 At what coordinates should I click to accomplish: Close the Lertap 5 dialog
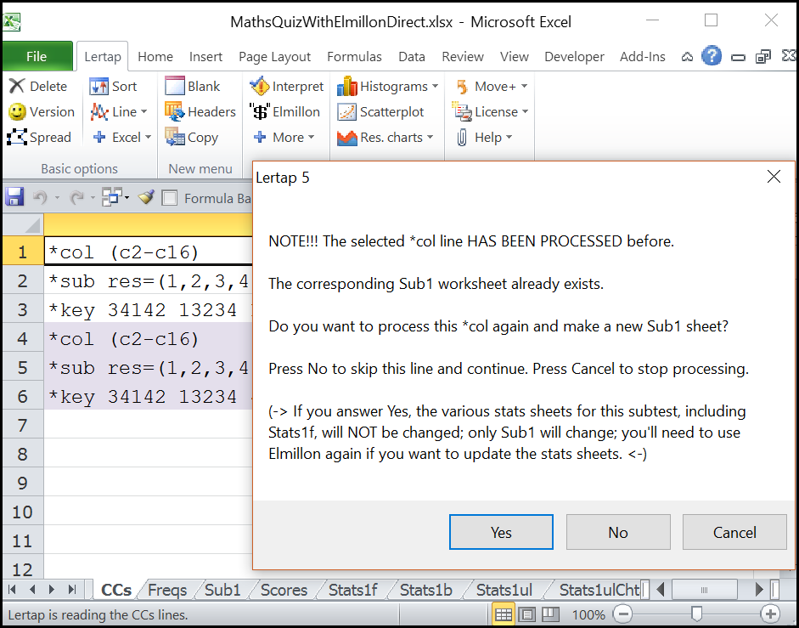774,177
